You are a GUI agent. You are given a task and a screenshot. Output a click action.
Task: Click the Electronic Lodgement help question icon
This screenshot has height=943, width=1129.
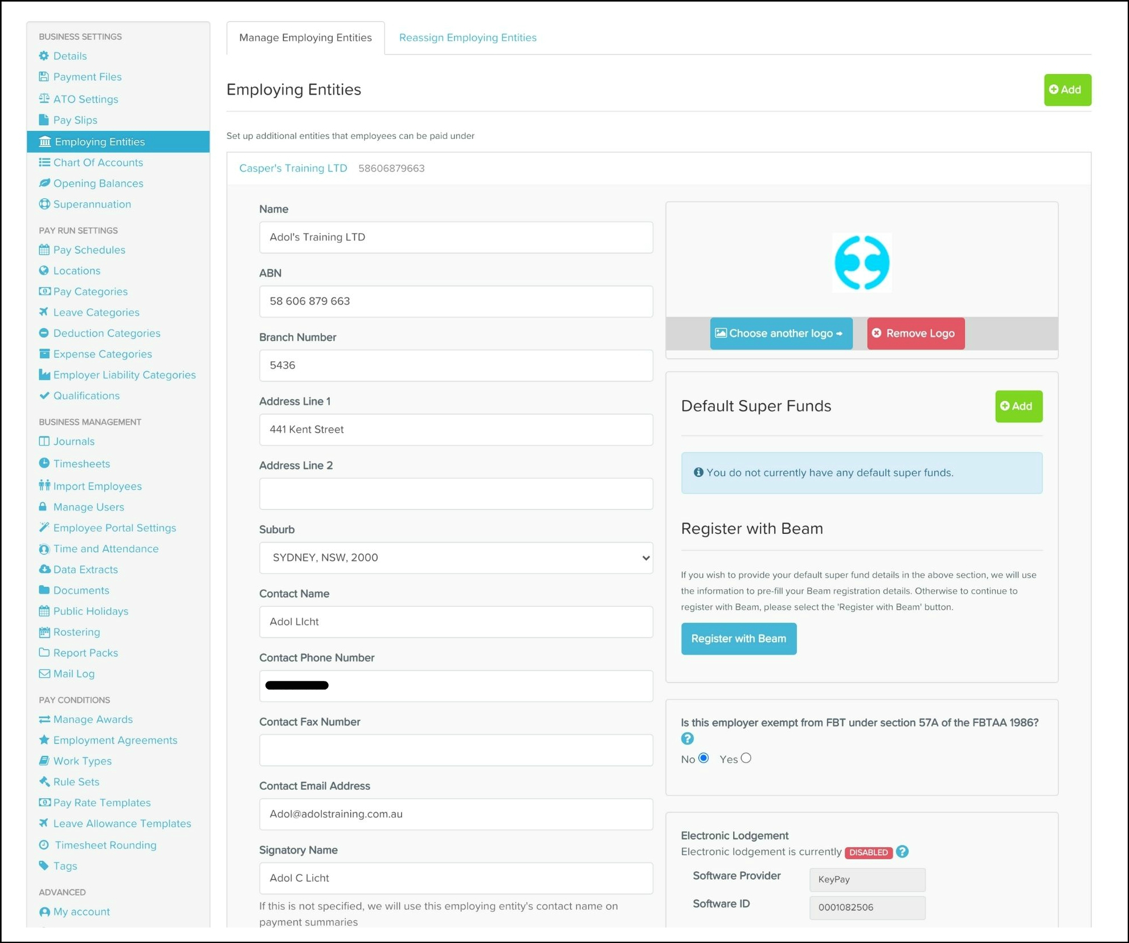pos(902,851)
